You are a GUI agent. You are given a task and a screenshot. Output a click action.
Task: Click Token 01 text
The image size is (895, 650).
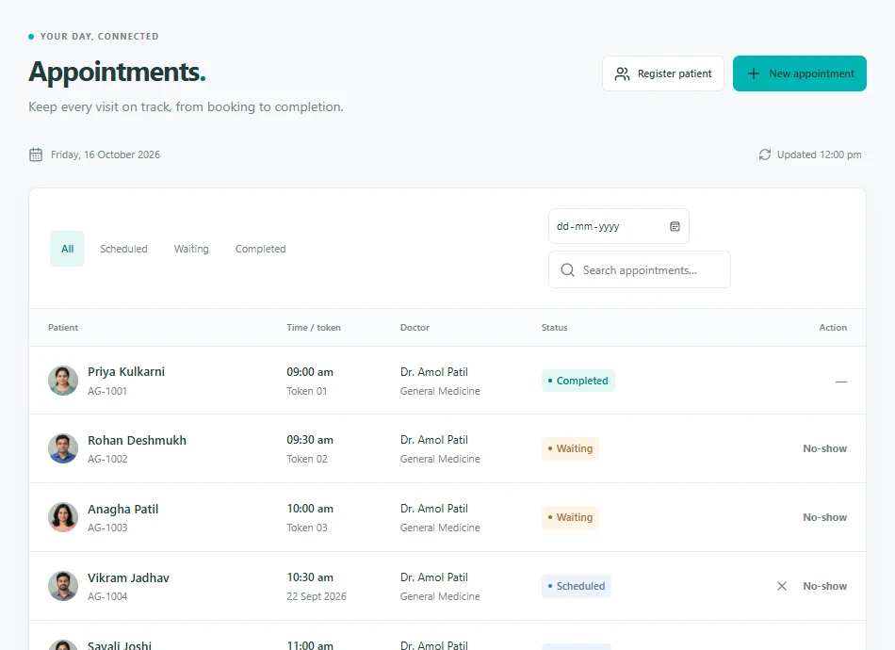tap(306, 391)
